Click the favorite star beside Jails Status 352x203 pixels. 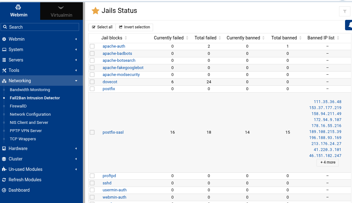click(x=96, y=10)
